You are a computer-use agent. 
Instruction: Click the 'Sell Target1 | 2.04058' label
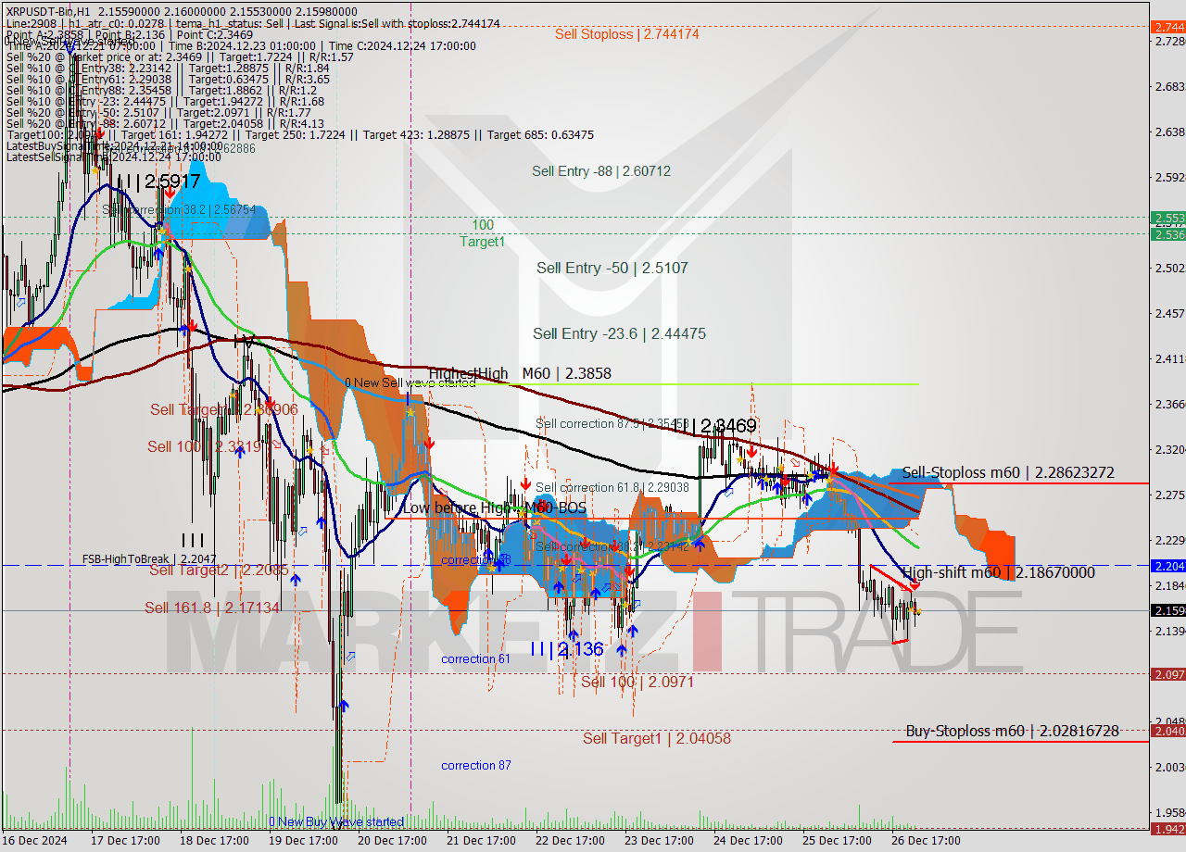(657, 738)
